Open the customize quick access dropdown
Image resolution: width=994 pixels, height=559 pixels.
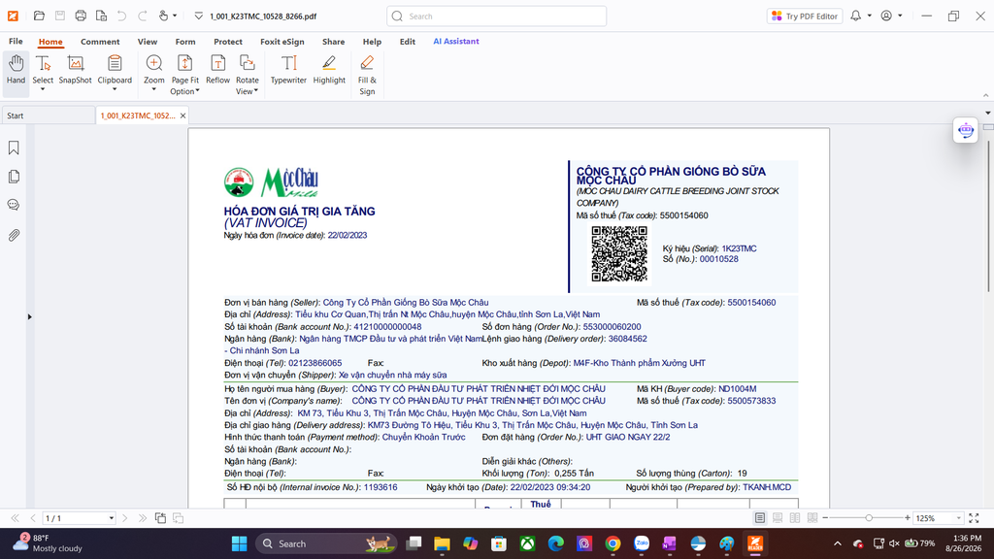pos(198,16)
